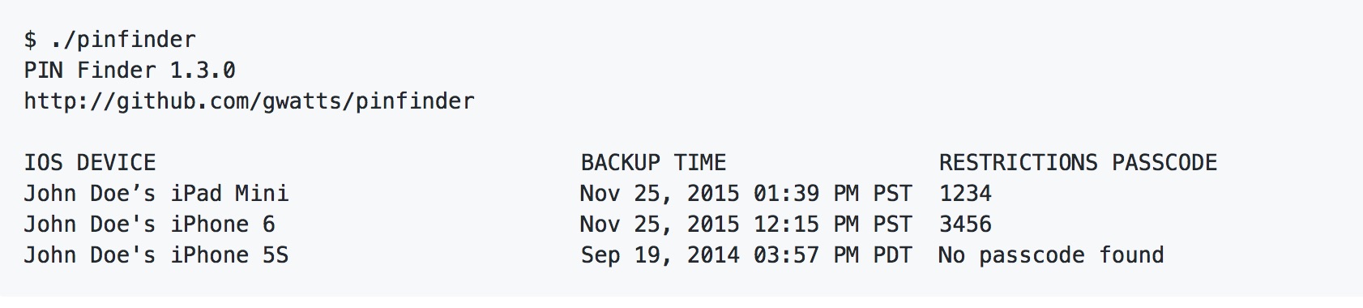Viewport: 1363px width, 308px height.
Task: Click the passcode value 1234
Action: (x=965, y=194)
